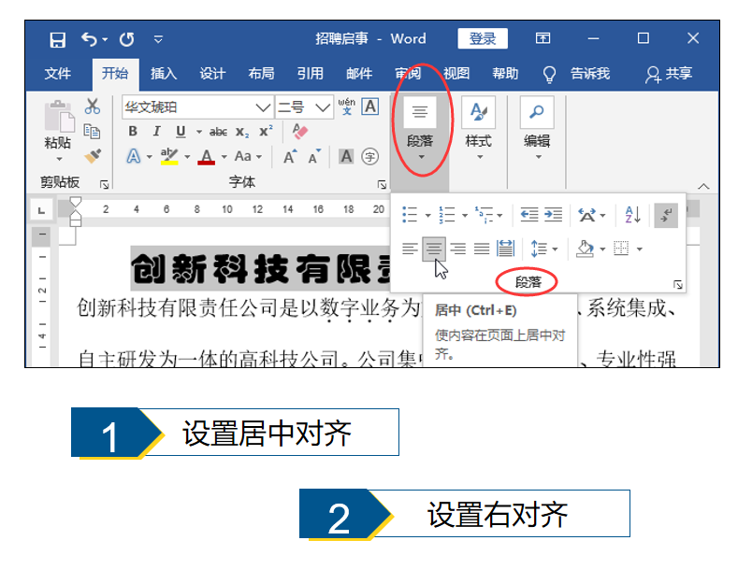Switch to the 设计 tab
Image resolution: width=738 pixels, height=569 pixels.
pyautogui.click(x=212, y=74)
